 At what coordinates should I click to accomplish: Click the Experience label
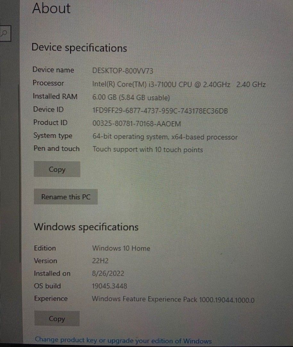pyautogui.click(x=51, y=298)
